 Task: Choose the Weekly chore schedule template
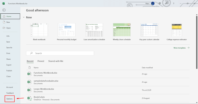point(122,30)
